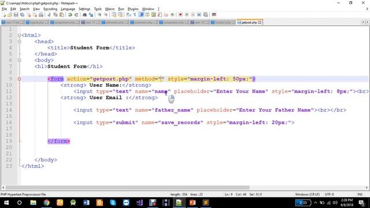
Task: Collapse the html block on line 2
Action: pyautogui.click(x=19, y=35)
